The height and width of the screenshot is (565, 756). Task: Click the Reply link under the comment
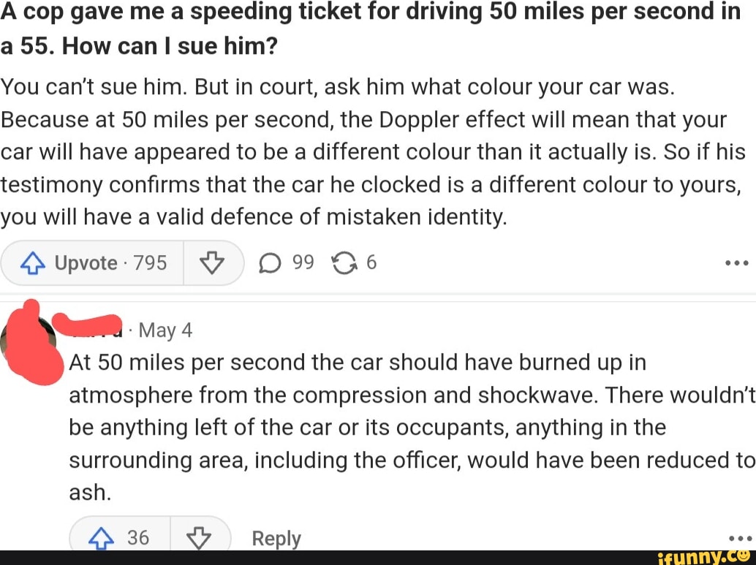pyautogui.click(x=276, y=539)
